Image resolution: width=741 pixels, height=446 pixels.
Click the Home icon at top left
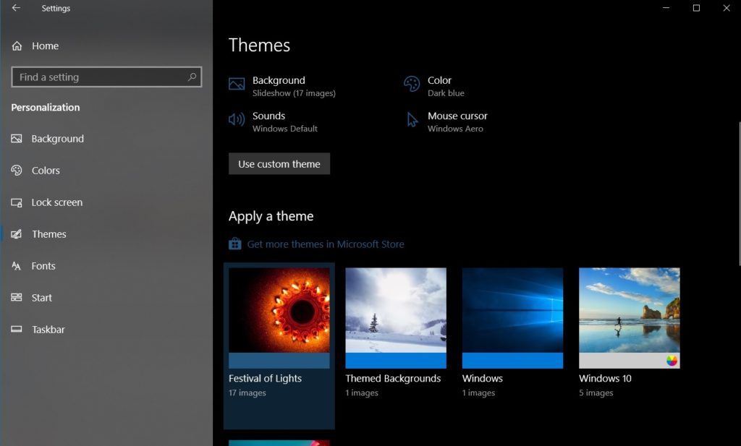16,46
